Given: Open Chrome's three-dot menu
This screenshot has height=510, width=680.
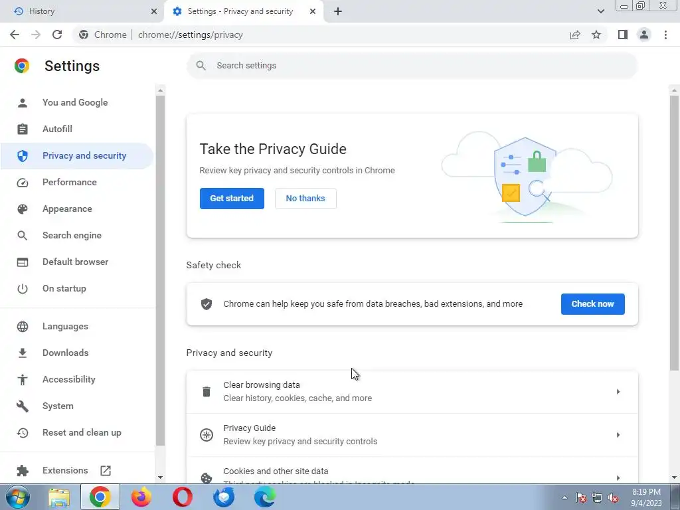Looking at the screenshot, I should click(x=665, y=35).
